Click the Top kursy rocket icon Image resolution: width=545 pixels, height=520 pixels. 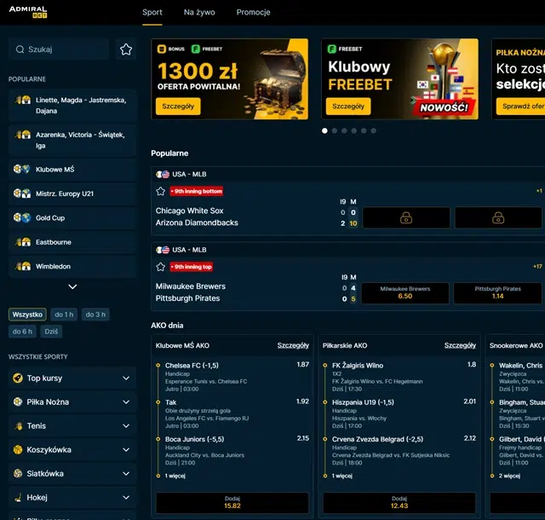(x=18, y=378)
